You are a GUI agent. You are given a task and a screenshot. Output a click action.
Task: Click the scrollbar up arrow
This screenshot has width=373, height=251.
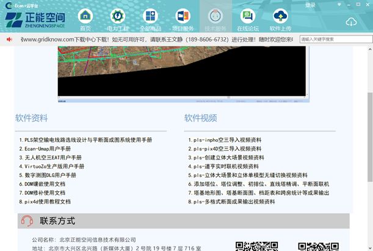[x=370, y=49]
